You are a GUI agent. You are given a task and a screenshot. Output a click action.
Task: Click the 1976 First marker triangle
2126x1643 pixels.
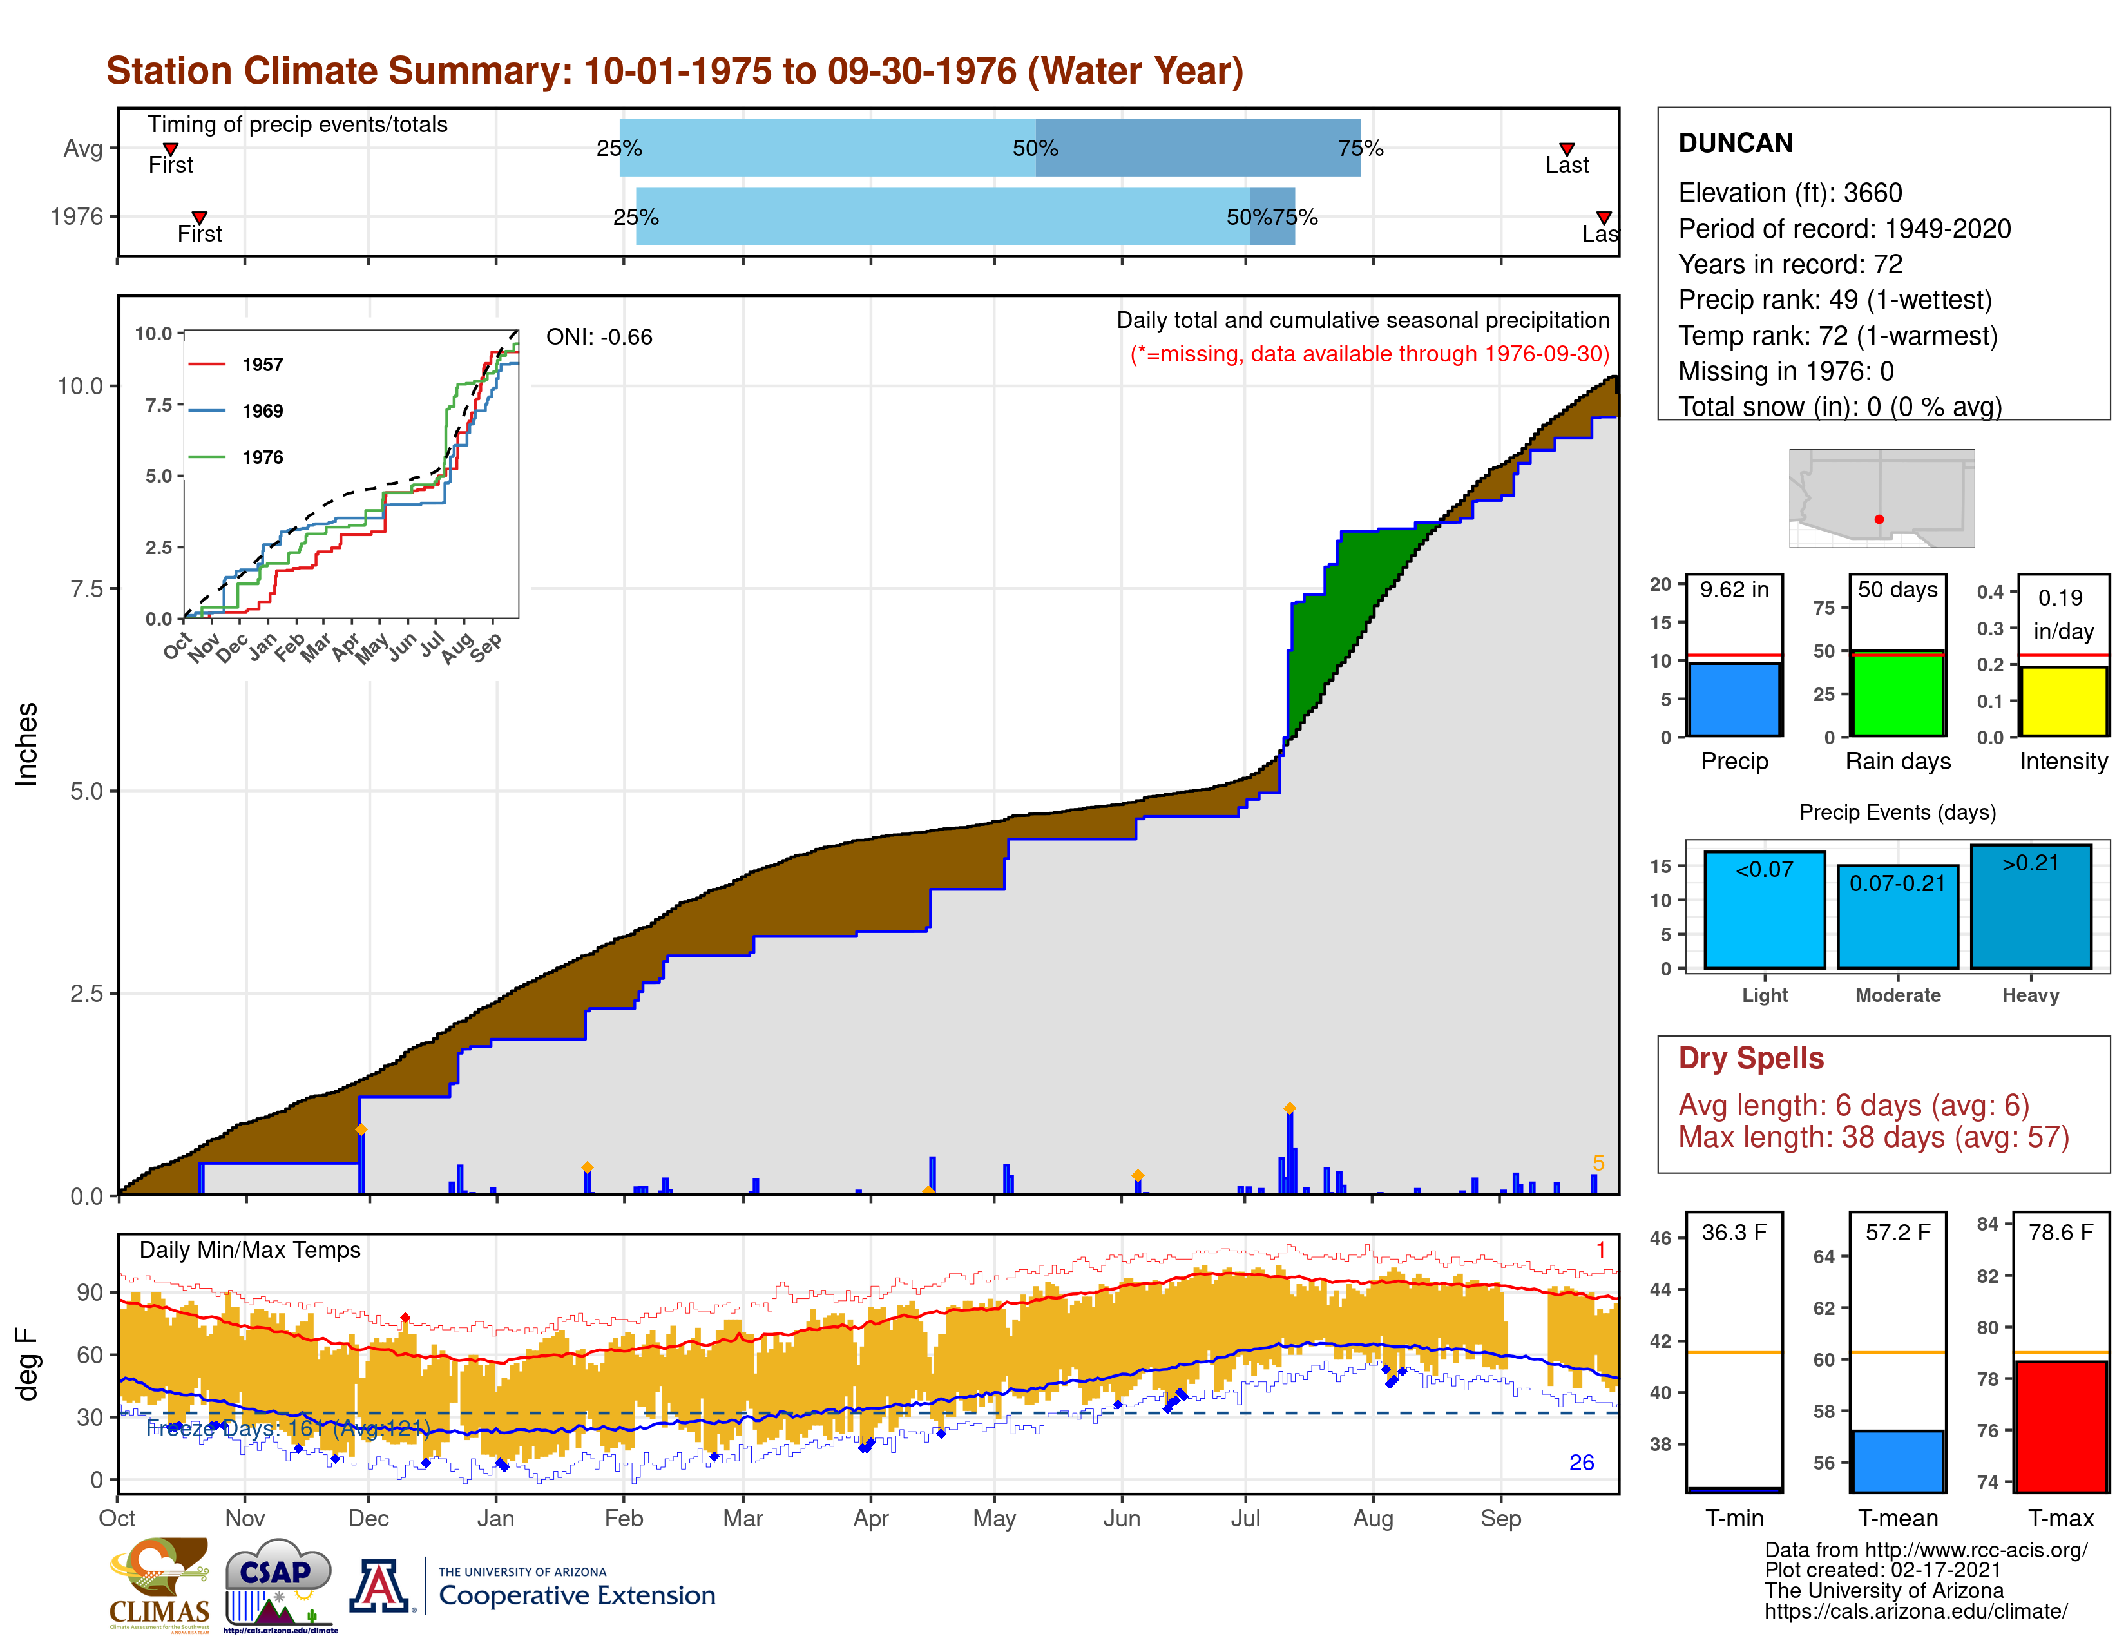point(200,217)
